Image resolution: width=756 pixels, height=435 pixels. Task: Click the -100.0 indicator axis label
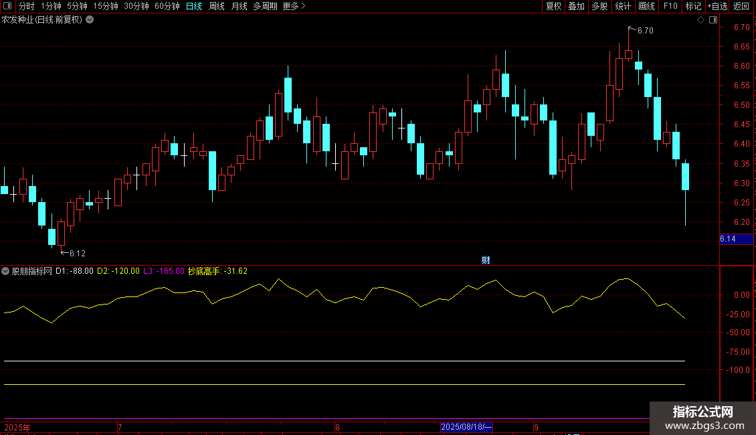click(x=738, y=370)
